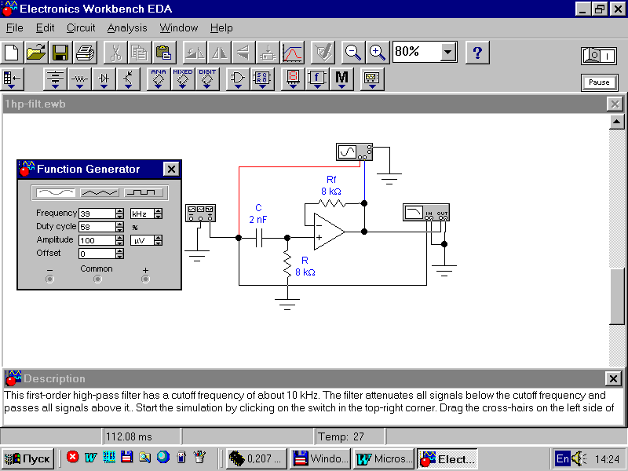Click the circuit window vertical scrollbar thumb
Image resolution: width=628 pixels, height=471 pixels.
pyautogui.click(x=617, y=297)
